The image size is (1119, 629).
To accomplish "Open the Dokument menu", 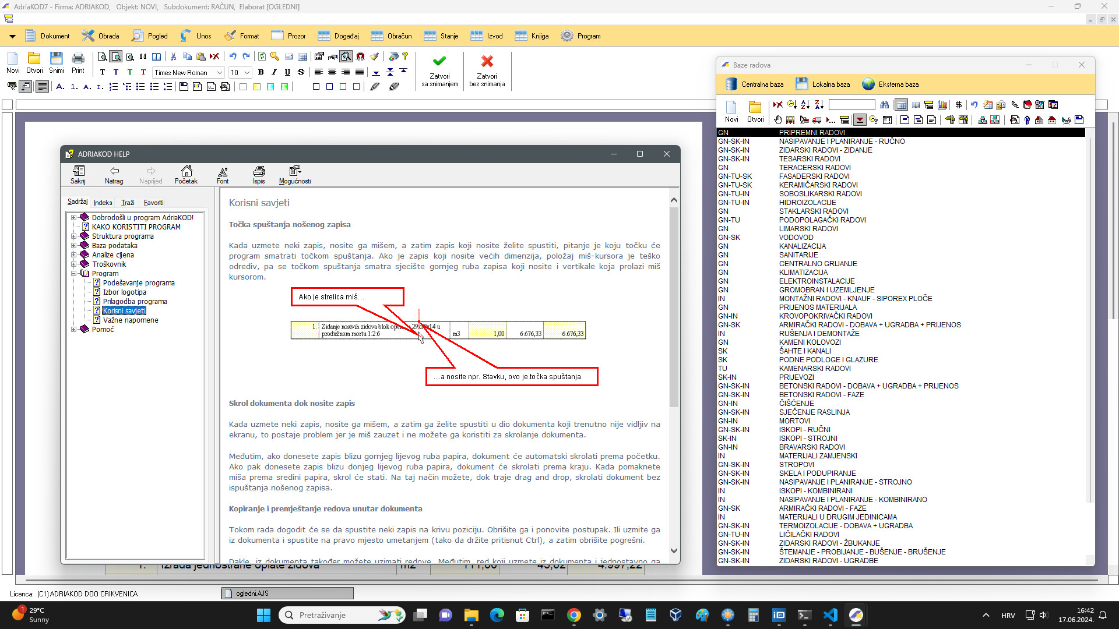I will tap(47, 36).
